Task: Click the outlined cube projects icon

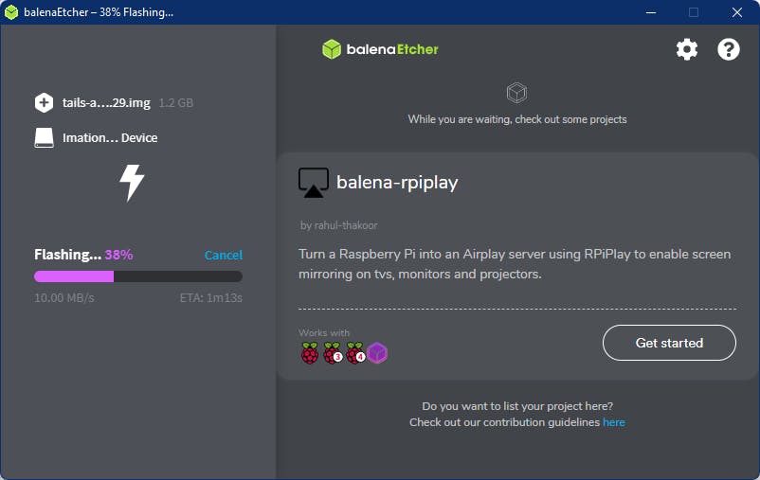Action: 516,93
